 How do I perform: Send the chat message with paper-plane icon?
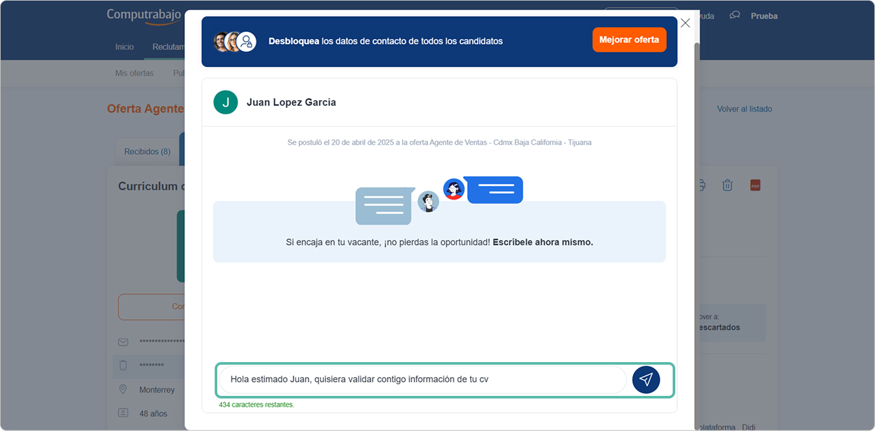click(645, 380)
